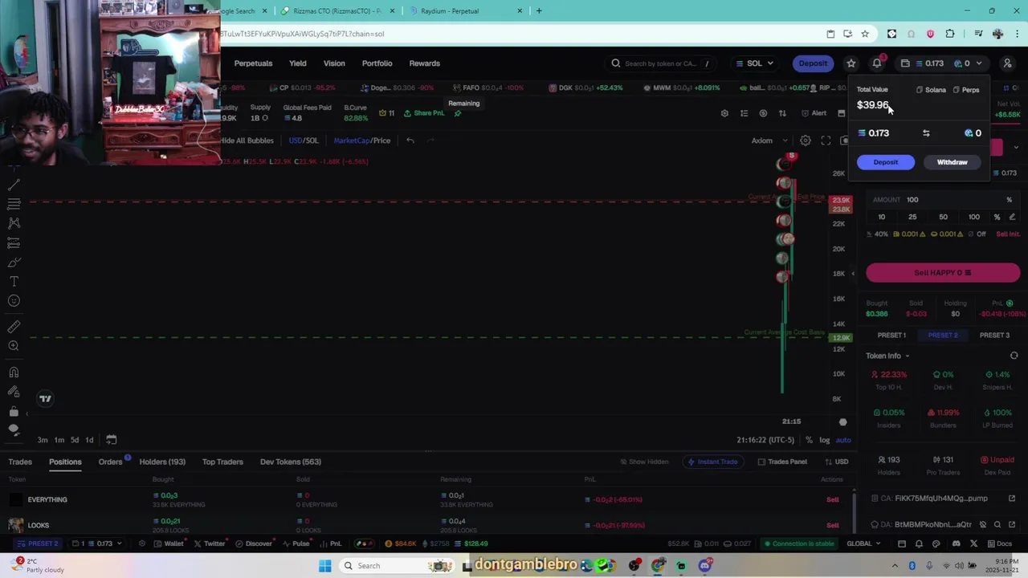Image resolution: width=1028 pixels, height=578 pixels.
Task: Toggle Show Hidden positions
Action: (x=643, y=462)
